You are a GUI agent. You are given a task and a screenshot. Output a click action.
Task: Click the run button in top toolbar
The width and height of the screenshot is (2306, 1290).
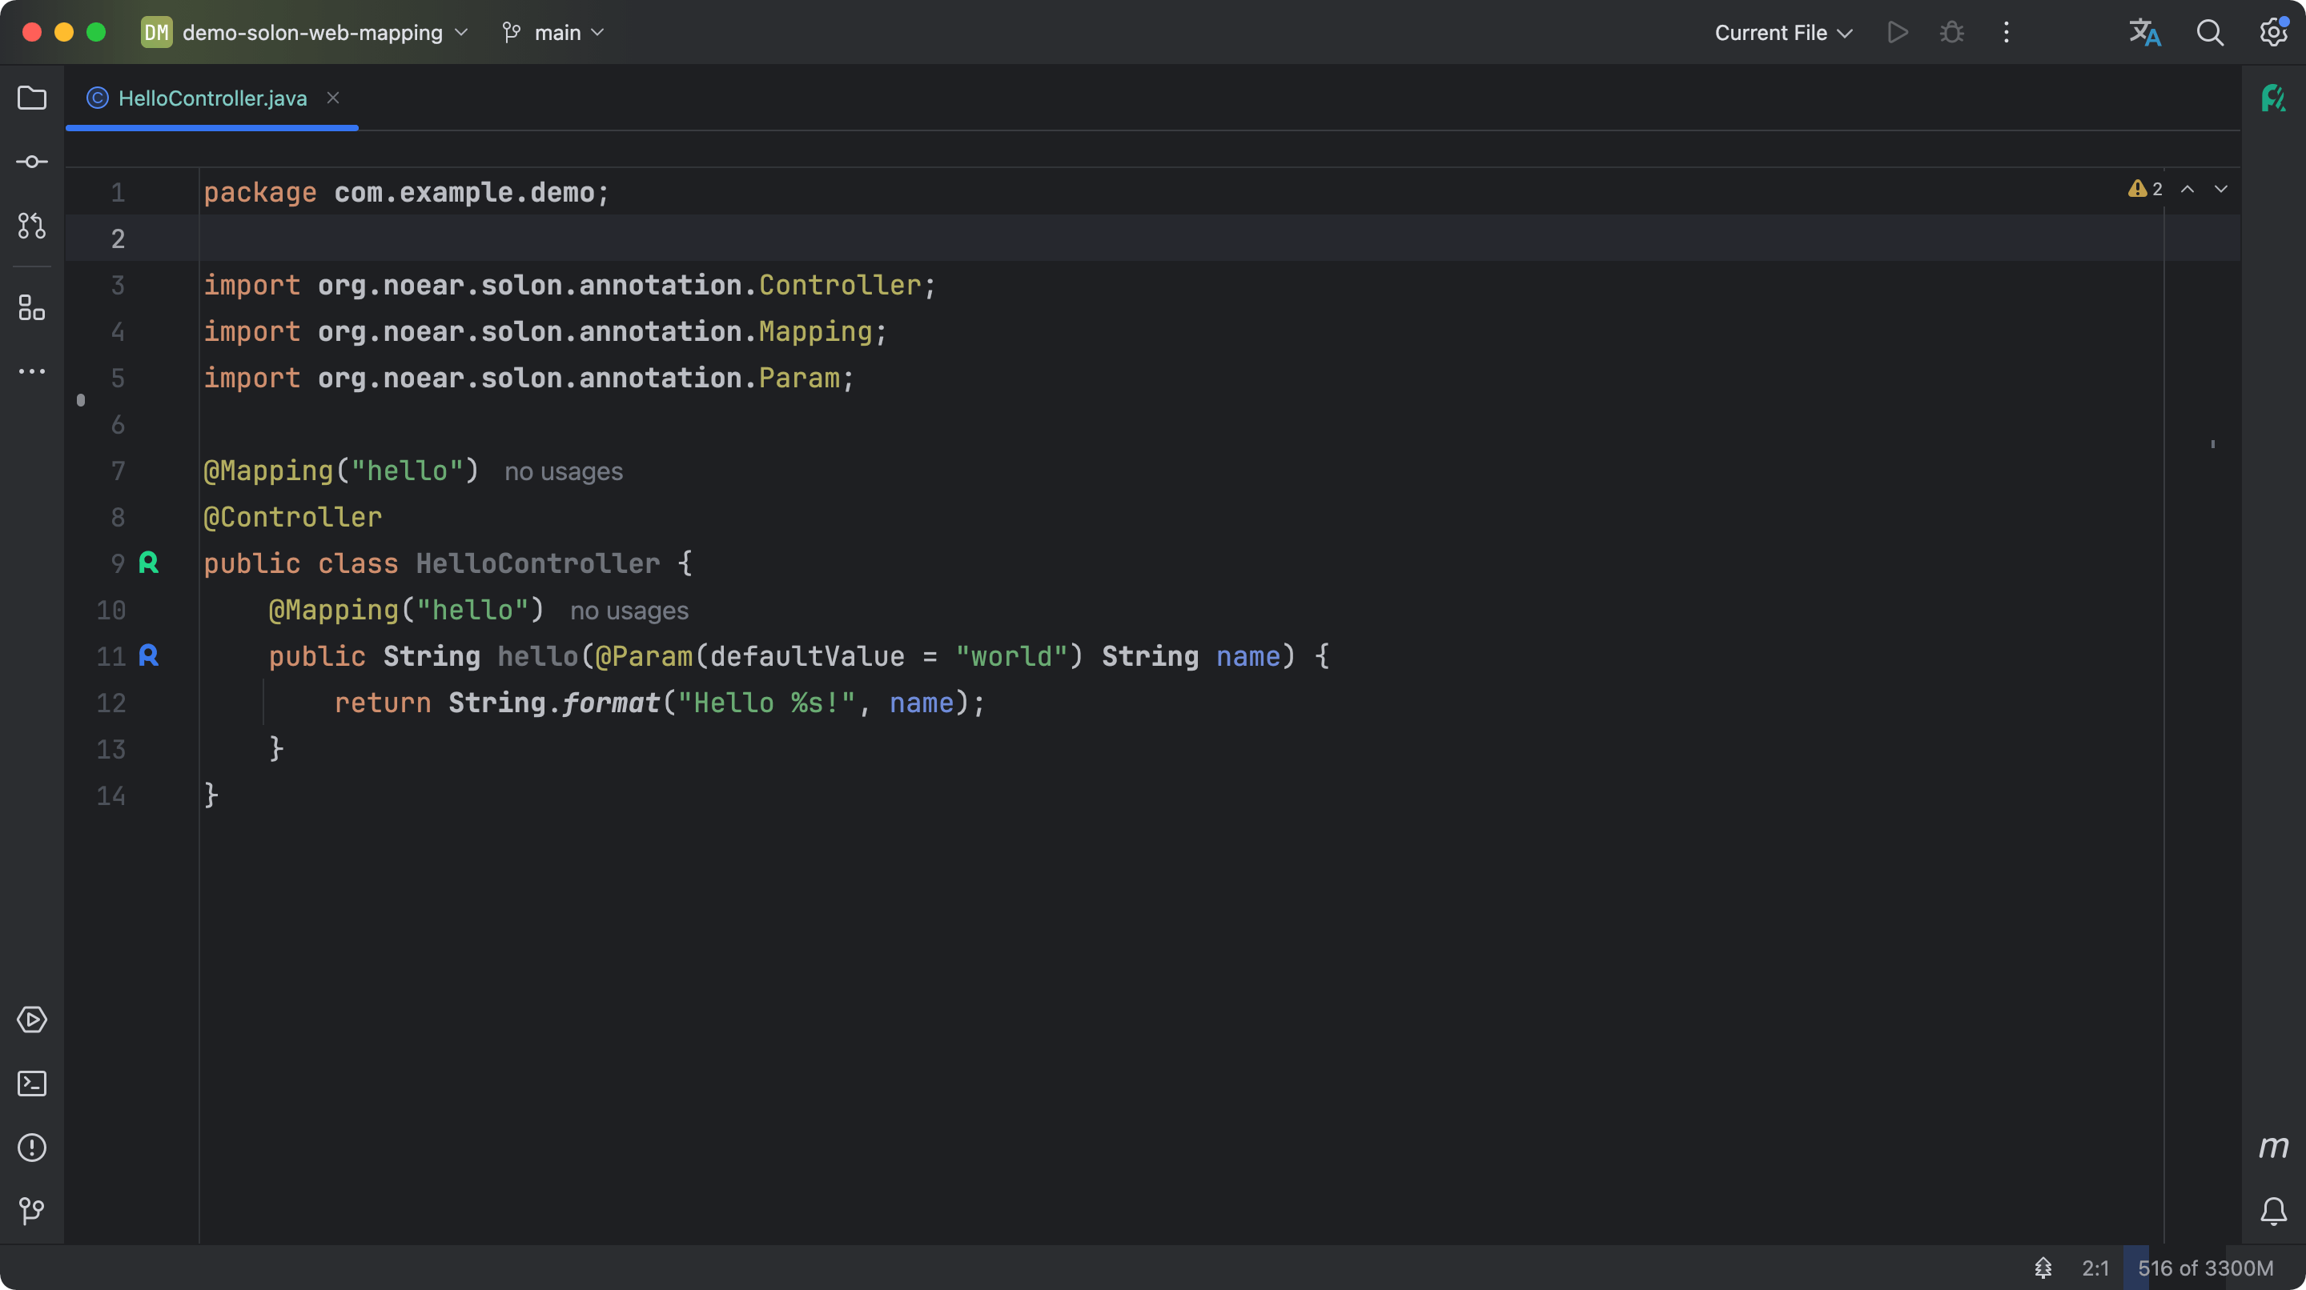click(x=1896, y=32)
